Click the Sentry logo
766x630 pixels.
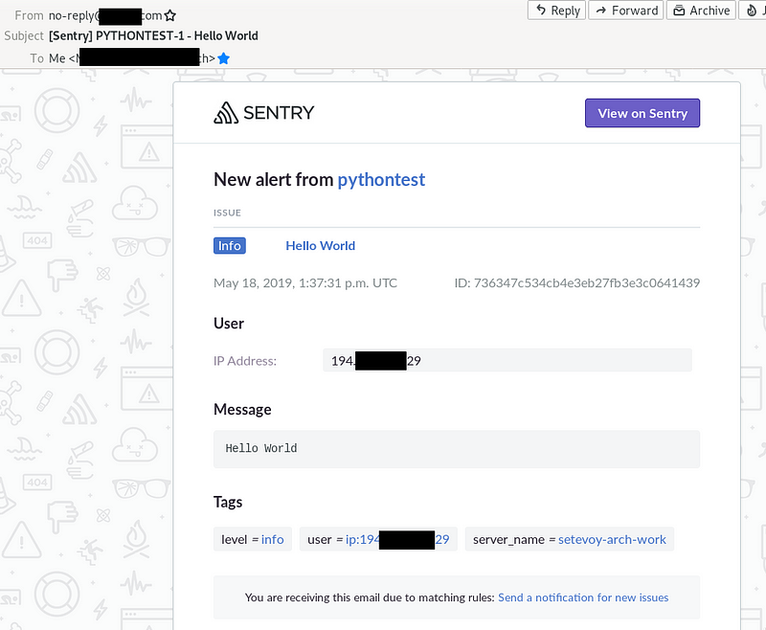(x=264, y=113)
